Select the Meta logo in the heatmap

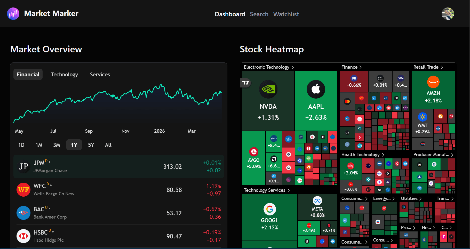pyautogui.click(x=317, y=201)
